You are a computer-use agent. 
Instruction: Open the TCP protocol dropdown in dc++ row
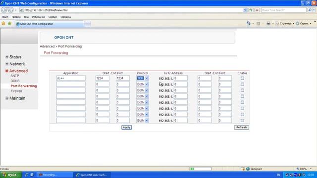pos(143,78)
